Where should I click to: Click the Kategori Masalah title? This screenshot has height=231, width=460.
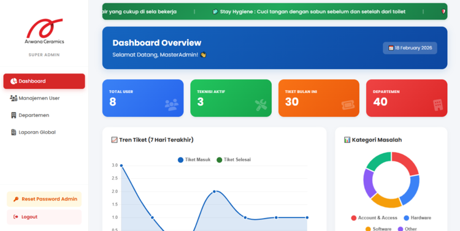tap(377, 140)
